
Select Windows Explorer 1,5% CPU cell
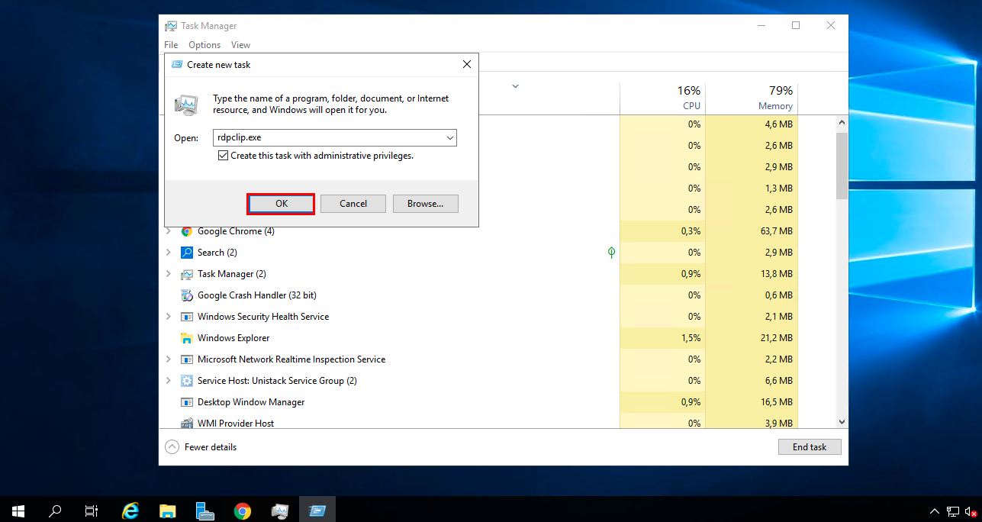pos(662,338)
